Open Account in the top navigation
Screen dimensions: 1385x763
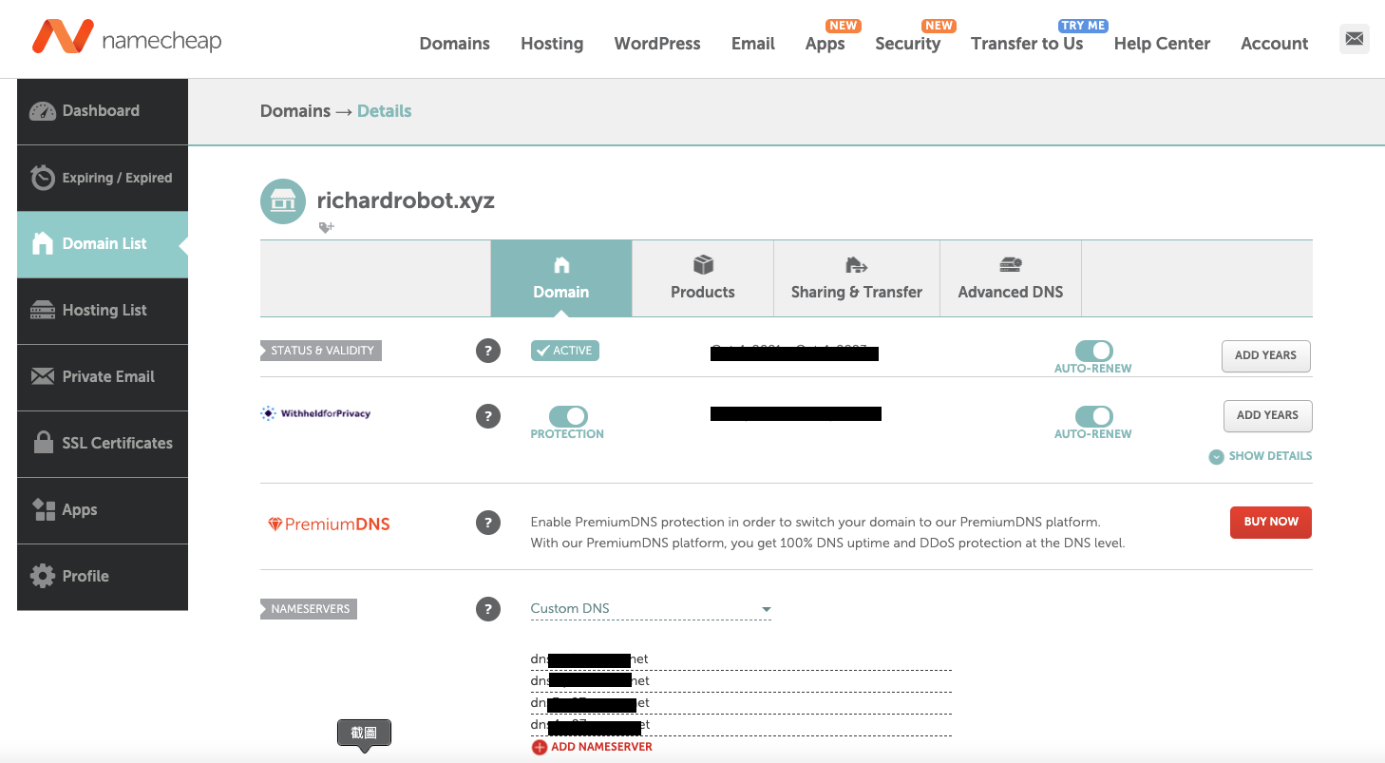coord(1275,44)
